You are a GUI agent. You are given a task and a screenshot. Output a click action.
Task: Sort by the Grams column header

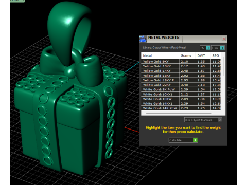click(x=187, y=55)
